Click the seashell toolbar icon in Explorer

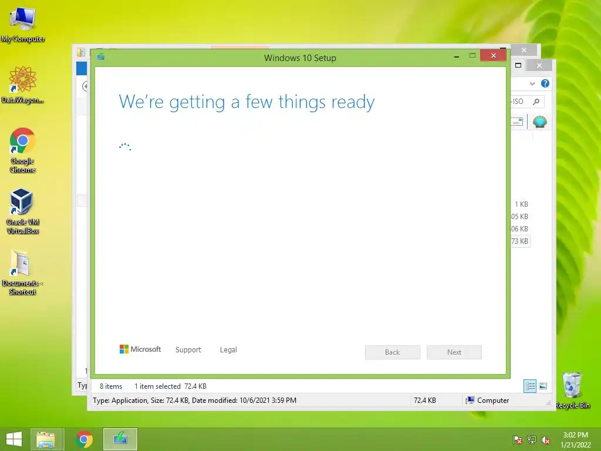[540, 122]
